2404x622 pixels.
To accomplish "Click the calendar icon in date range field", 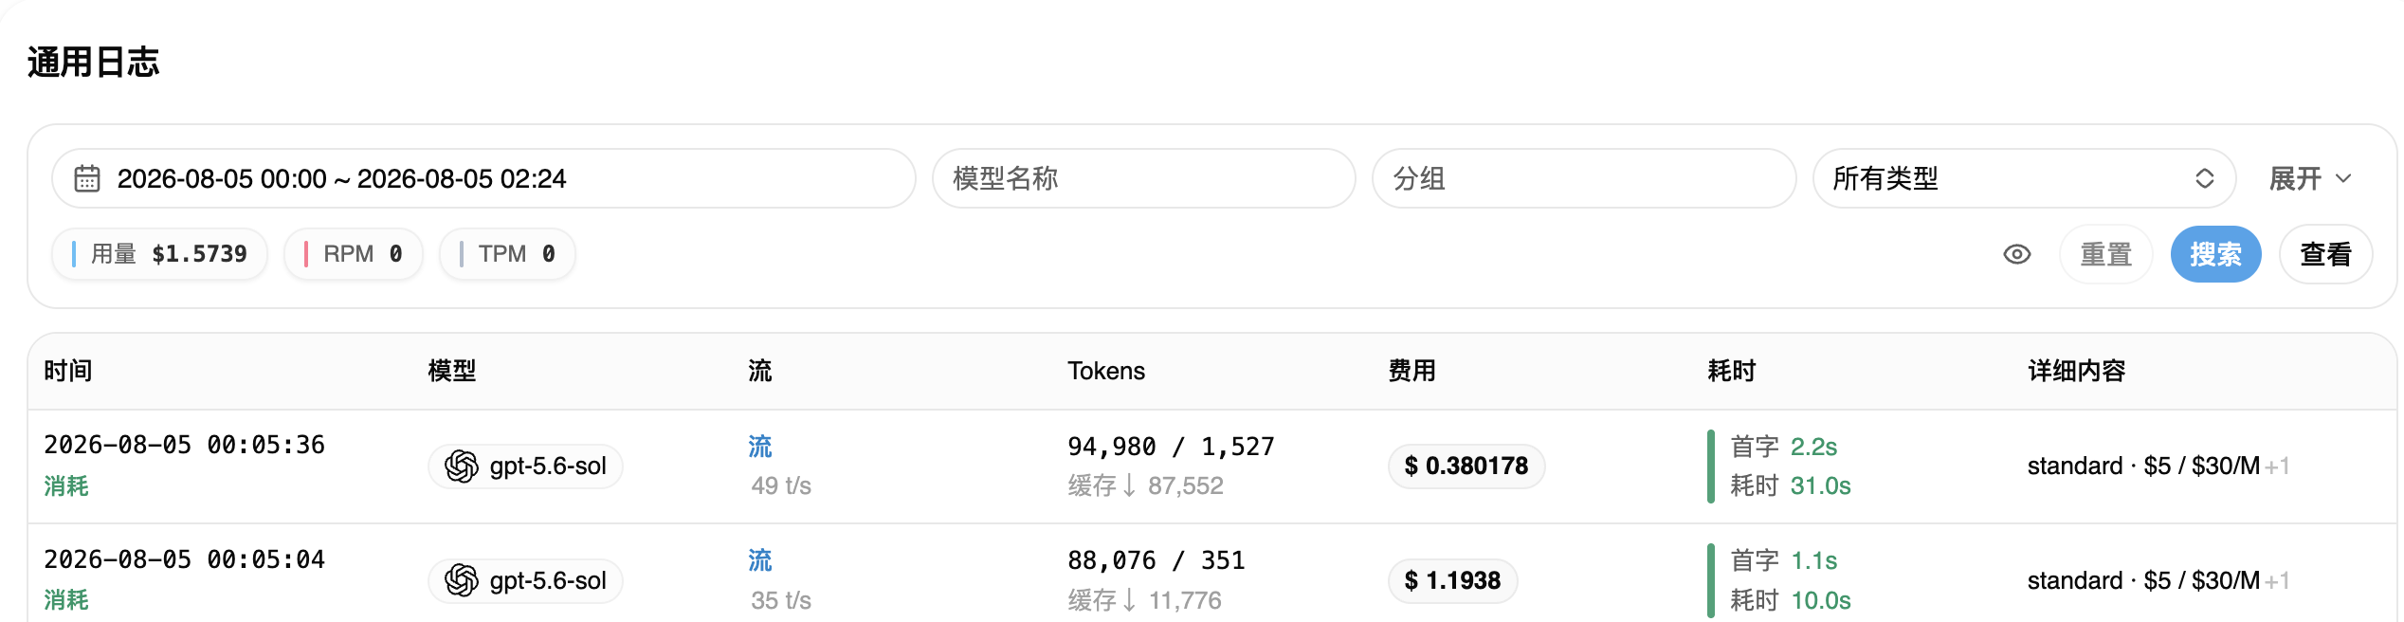I will tap(87, 178).
